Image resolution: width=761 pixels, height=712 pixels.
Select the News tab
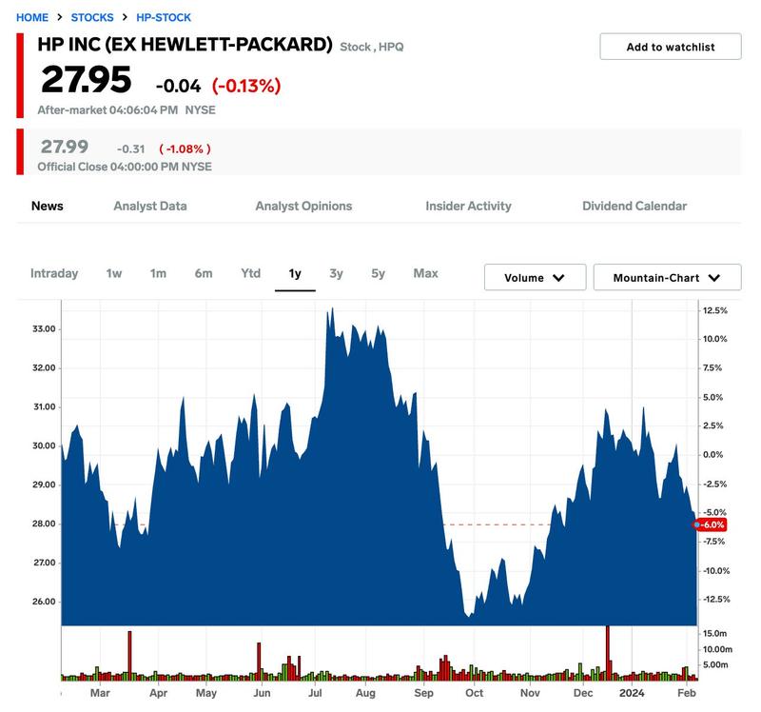click(x=47, y=206)
